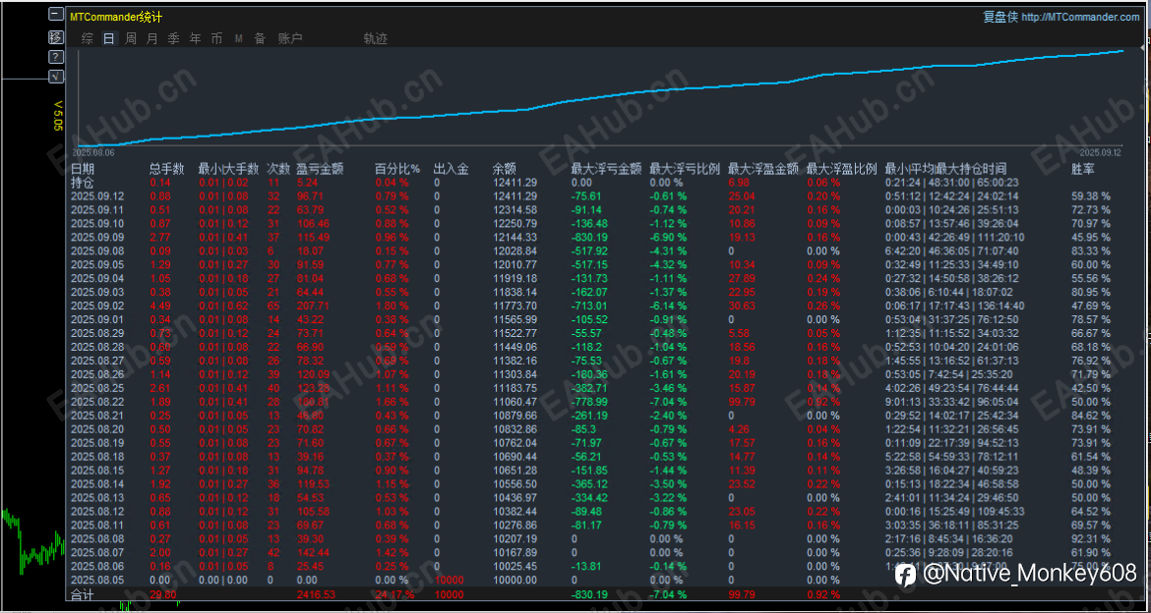
Task: Select the 2025.08.05 date row
Action: coord(96,580)
